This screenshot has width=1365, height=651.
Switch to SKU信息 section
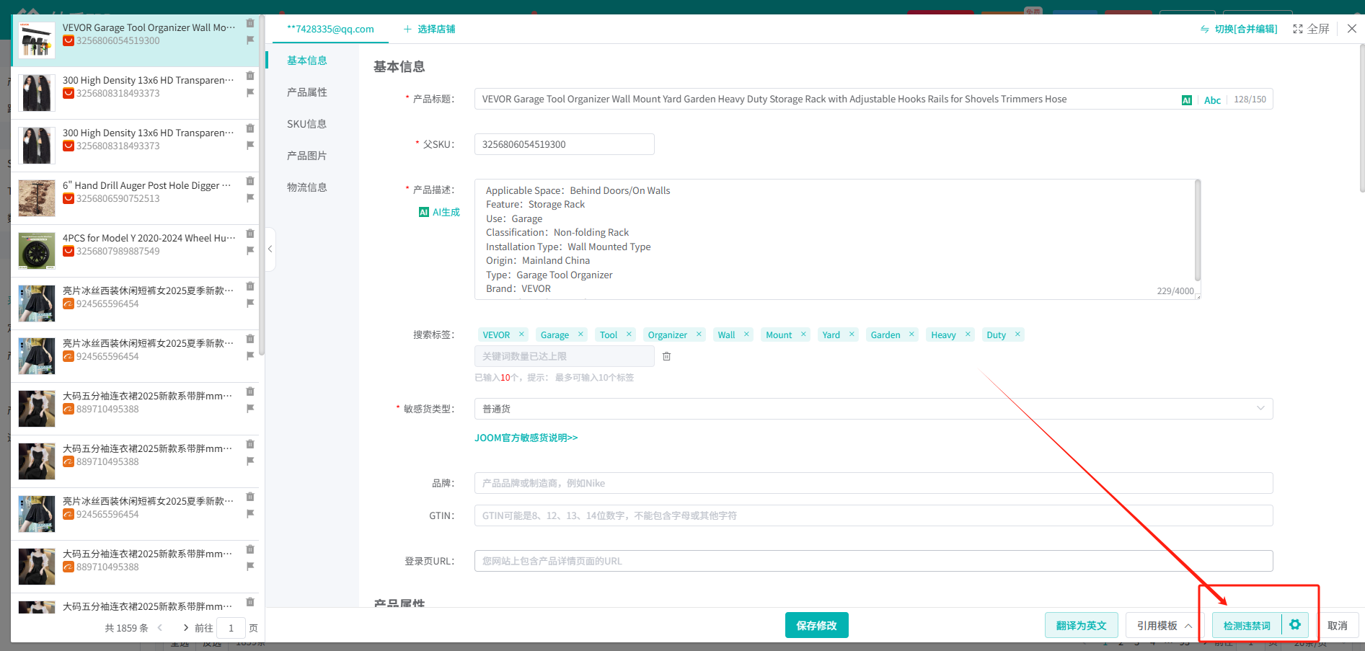[307, 124]
